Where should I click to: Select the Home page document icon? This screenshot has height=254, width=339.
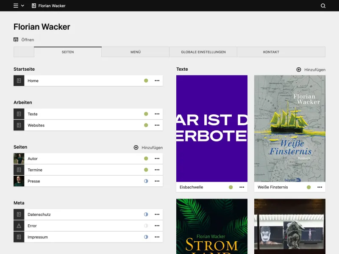[19, 80]
